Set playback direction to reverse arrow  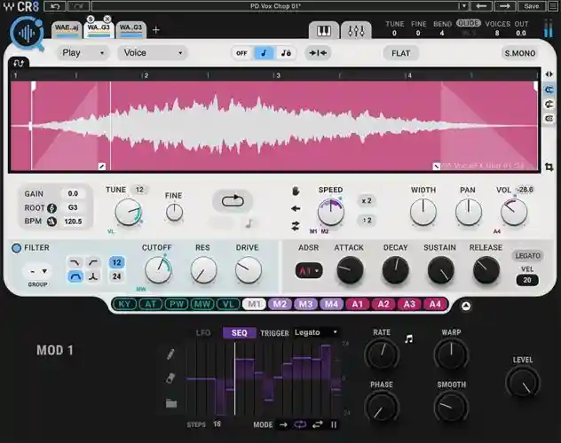[x=296, y=208]
